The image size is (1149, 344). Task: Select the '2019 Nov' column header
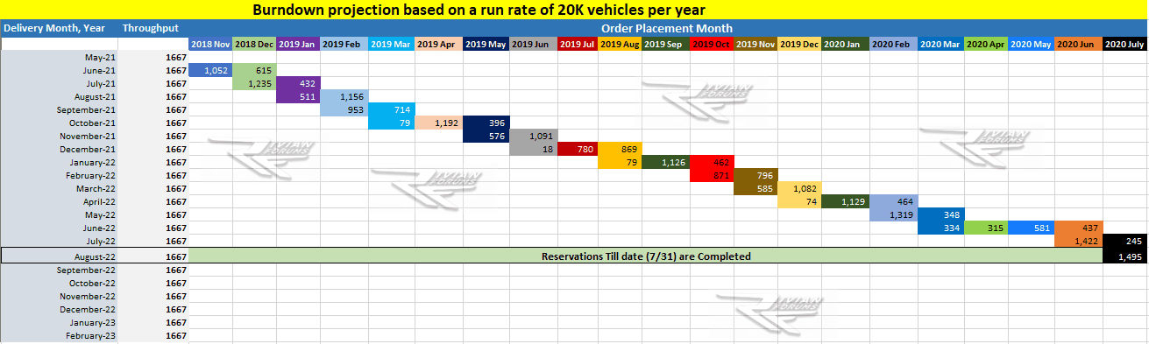point(755,43)
